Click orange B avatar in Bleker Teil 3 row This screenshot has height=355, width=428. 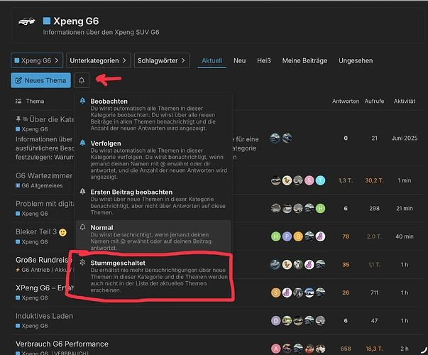click(298, 236)
